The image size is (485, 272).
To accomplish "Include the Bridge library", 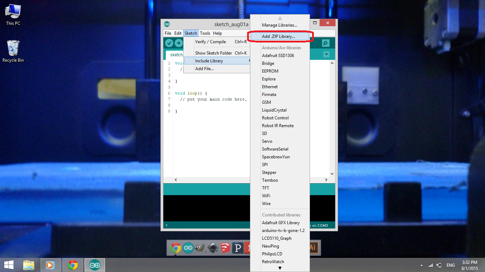I will click(280, 63).
